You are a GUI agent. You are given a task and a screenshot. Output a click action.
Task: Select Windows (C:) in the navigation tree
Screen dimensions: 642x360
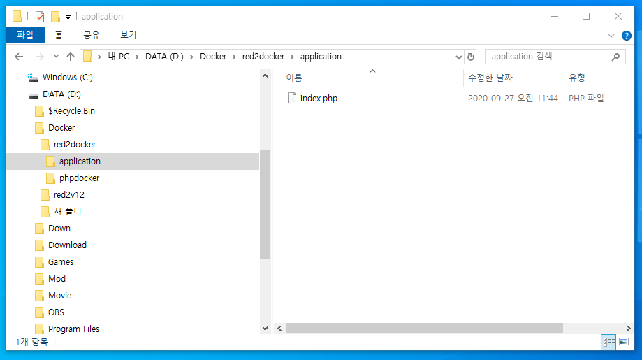tap(68, 78)
